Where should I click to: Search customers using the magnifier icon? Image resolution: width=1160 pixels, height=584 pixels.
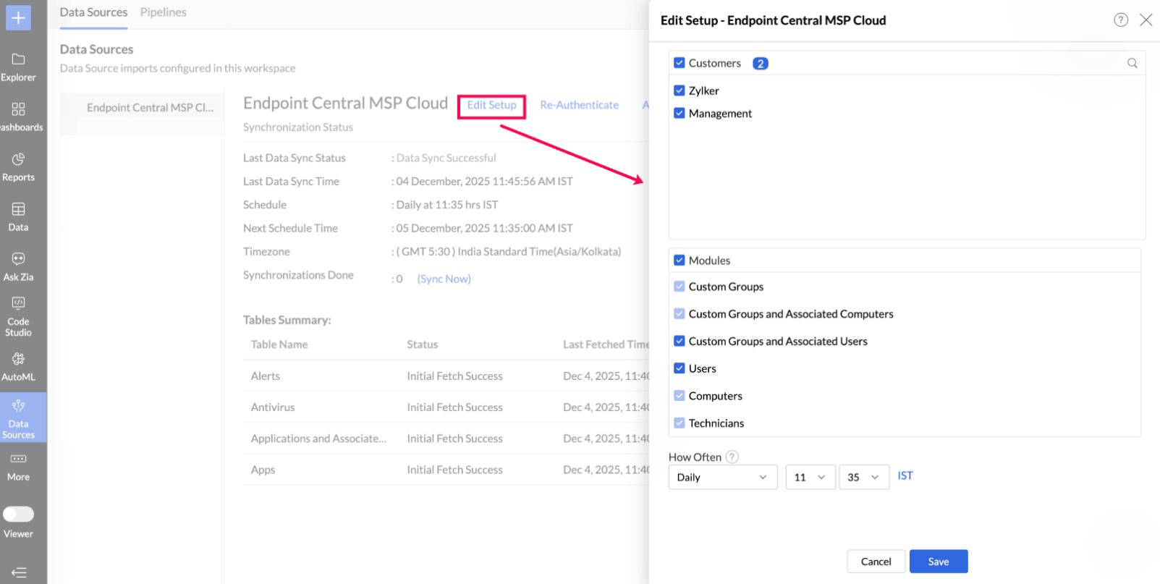(x=1132, y=63)
